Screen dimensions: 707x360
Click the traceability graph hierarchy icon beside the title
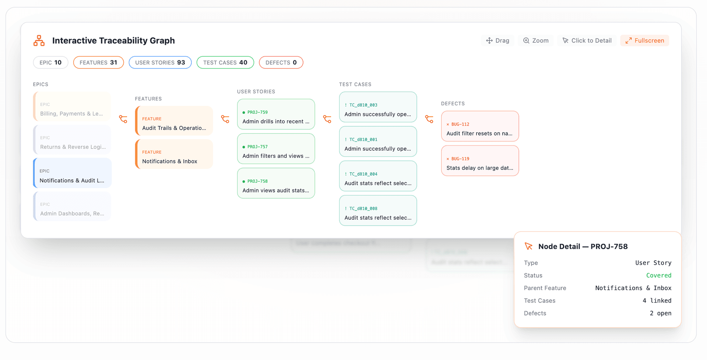[x=39, y=40]
